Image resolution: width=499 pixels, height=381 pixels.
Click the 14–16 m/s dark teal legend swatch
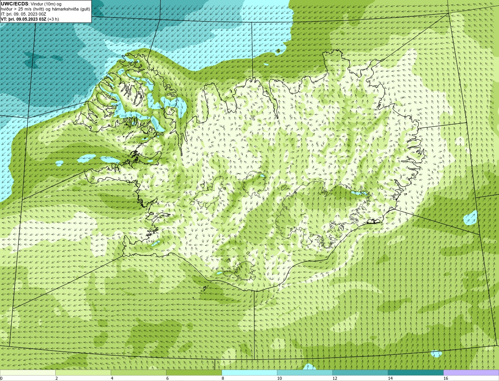(x=416, y=373)
